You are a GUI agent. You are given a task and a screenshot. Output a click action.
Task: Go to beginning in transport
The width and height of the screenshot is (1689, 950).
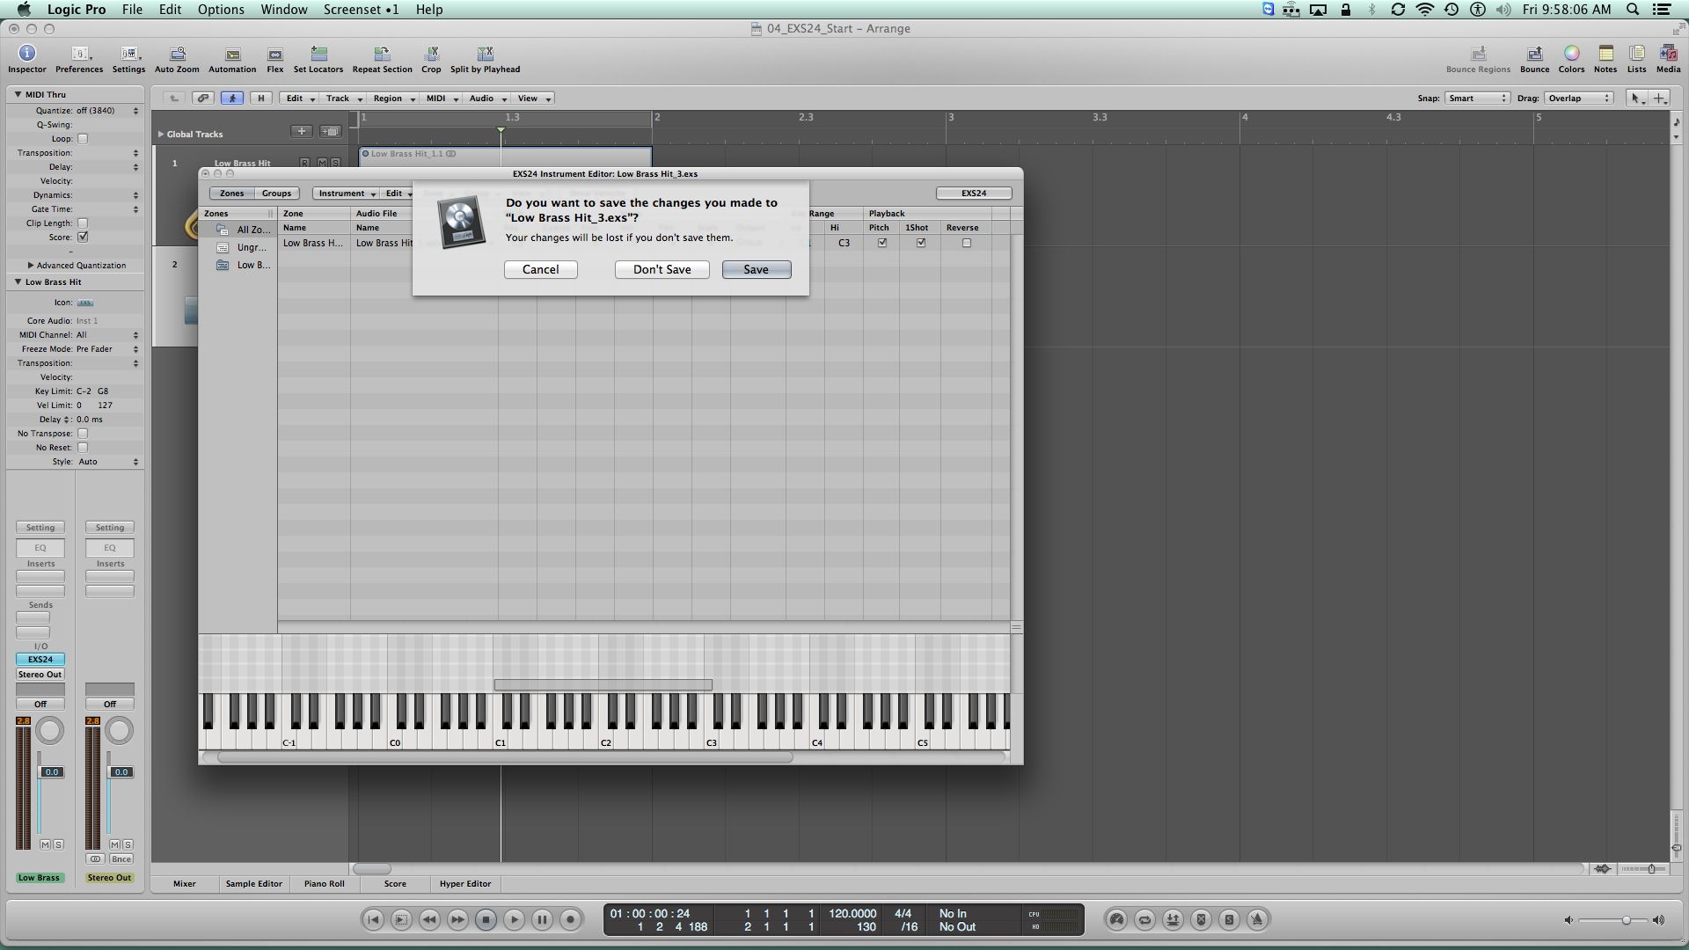coord(373,920)
